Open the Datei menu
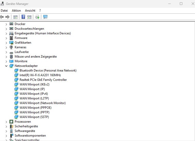The height and width of the screenshot is (141, 195). pyautogui.click(x=4, y=11)
